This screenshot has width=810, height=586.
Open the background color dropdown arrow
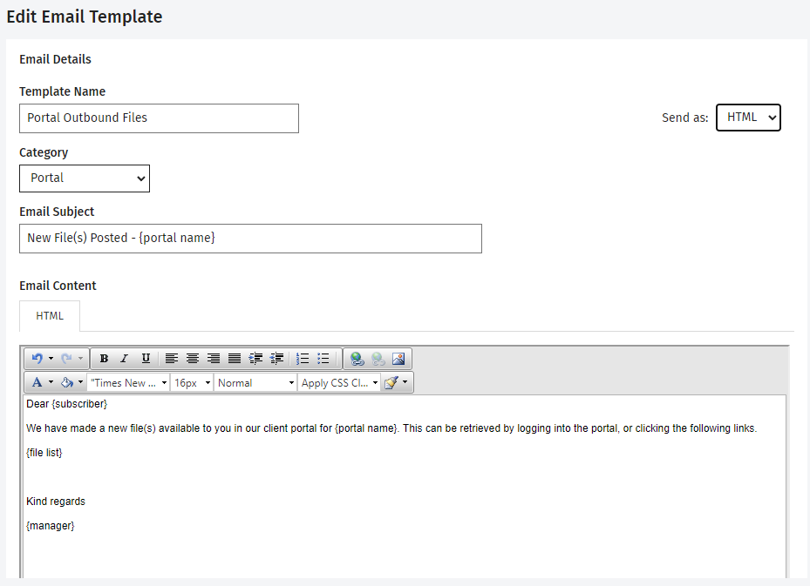[80, 382]
